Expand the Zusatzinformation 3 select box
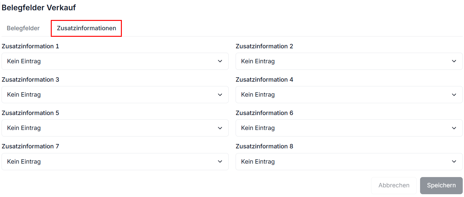 point(115,94)
